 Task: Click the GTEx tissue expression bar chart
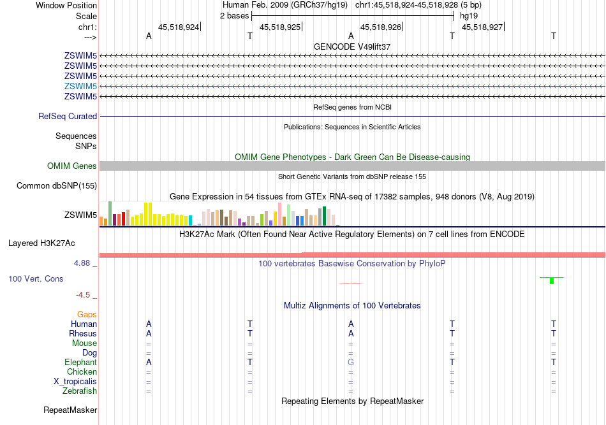coord(219,213)
